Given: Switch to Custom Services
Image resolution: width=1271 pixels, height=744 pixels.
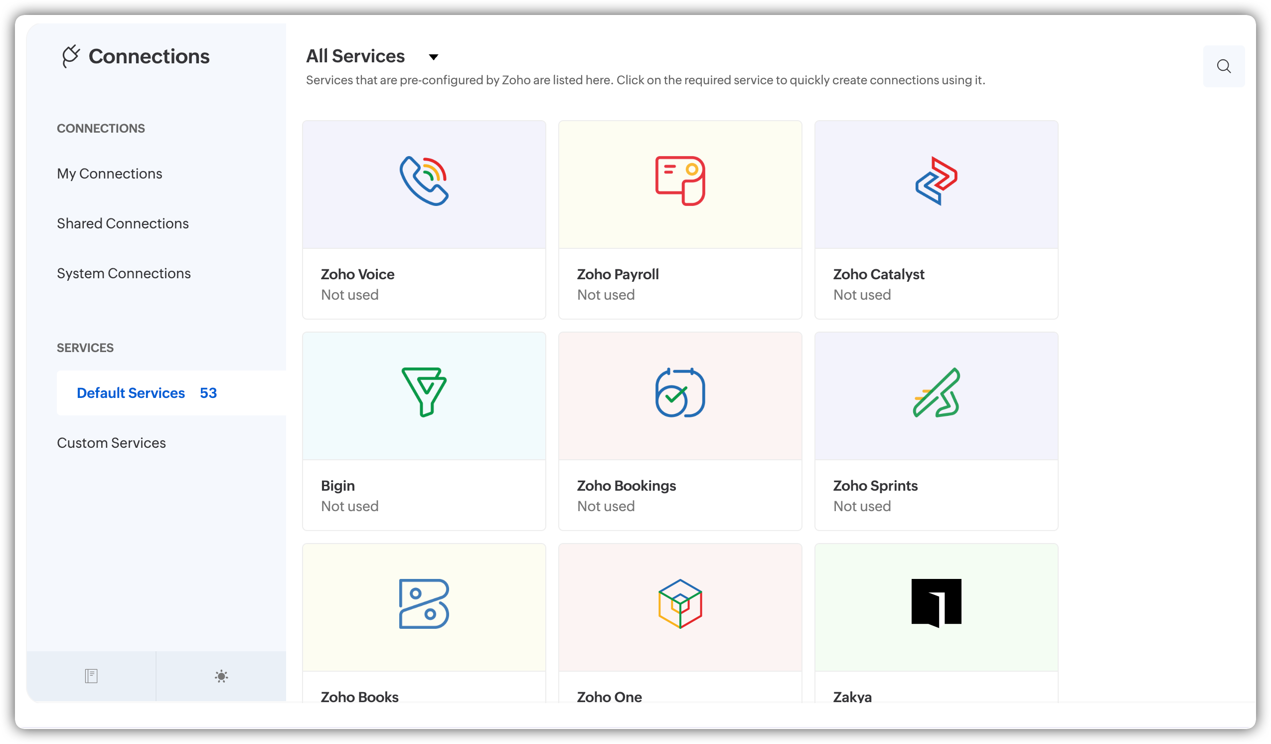Looking at the screenshot, I should pos(111,443).
